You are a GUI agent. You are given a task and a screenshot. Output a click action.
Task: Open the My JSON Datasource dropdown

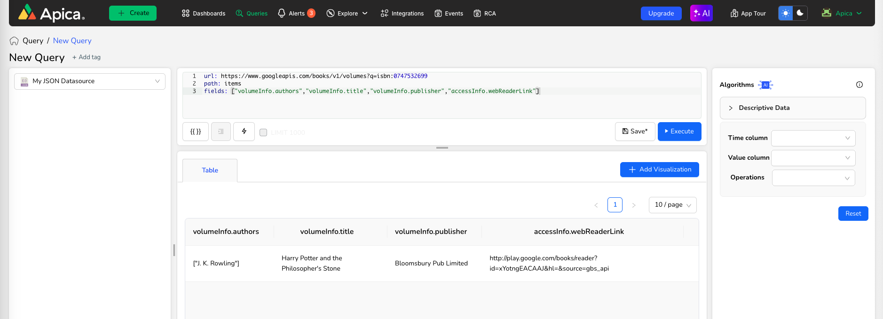click(x=90, y=81)
